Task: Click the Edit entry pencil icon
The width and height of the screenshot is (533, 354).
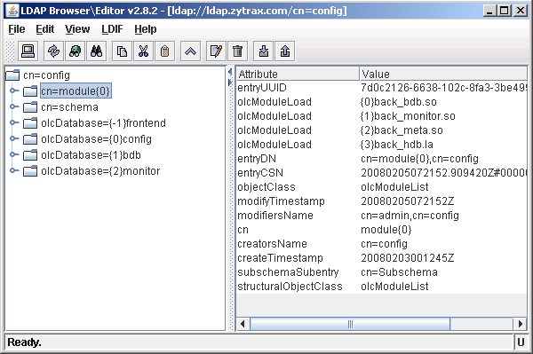Action: (x=216, y=51)
